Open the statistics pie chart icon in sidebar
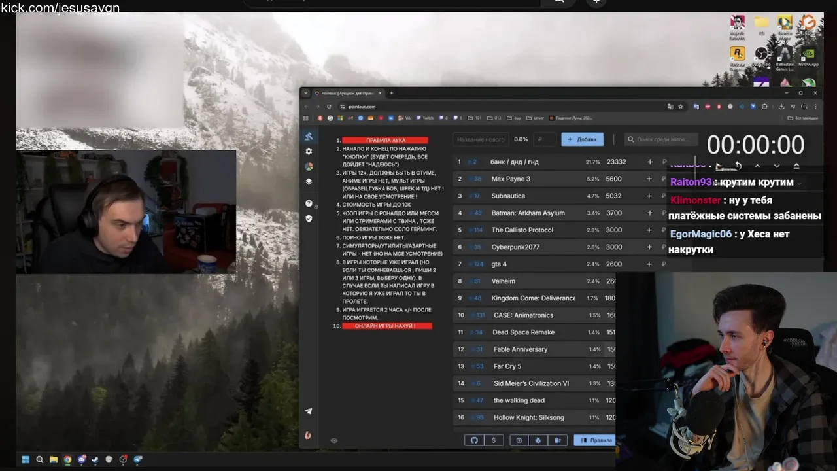This screenshot has width=837, height=471. (309, 166)
